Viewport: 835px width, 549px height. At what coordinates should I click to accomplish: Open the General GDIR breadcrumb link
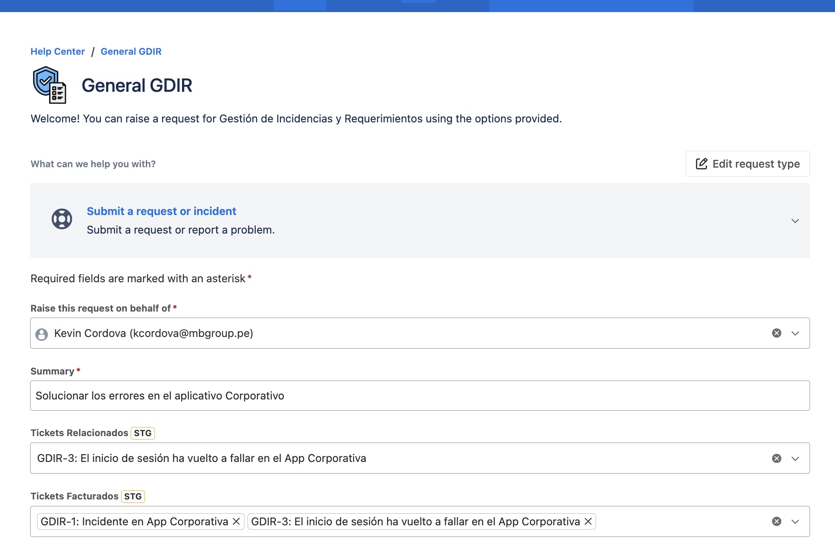131,52
